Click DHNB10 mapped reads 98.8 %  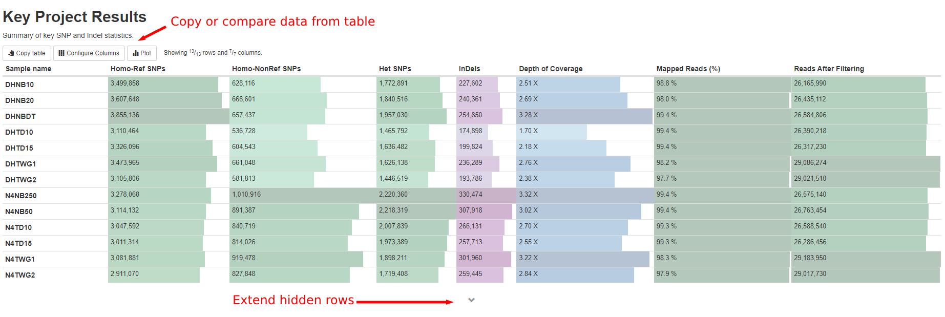point(666,83)
